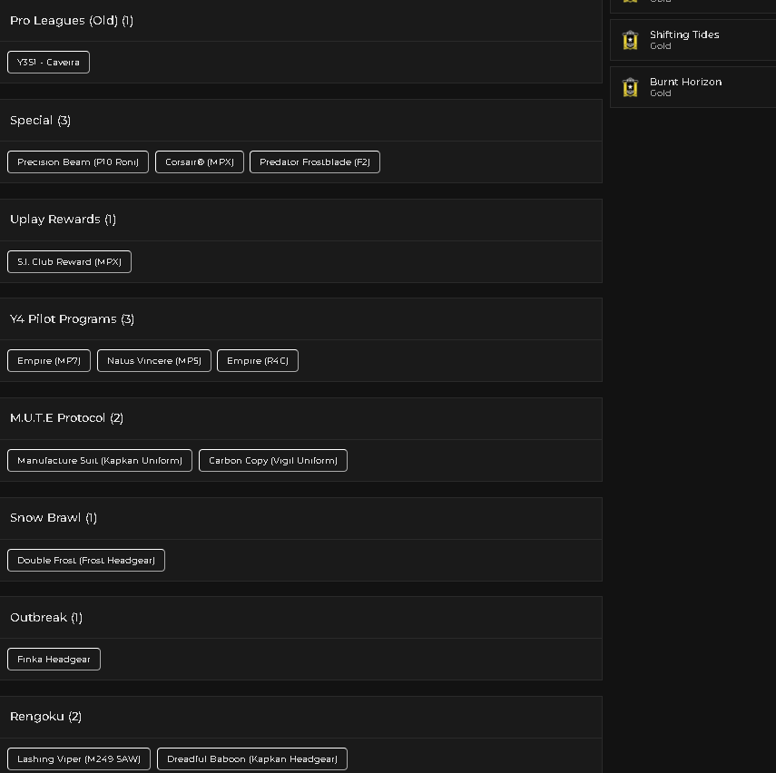Click the Natus Vincere (MP5) tag
This screenshot has width=776, height=773.
pos(154,361)
